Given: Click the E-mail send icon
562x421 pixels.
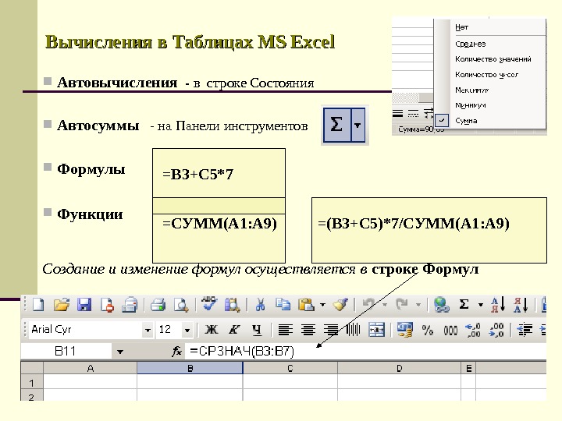Looking at the screenshot, I should click(130, 305).
